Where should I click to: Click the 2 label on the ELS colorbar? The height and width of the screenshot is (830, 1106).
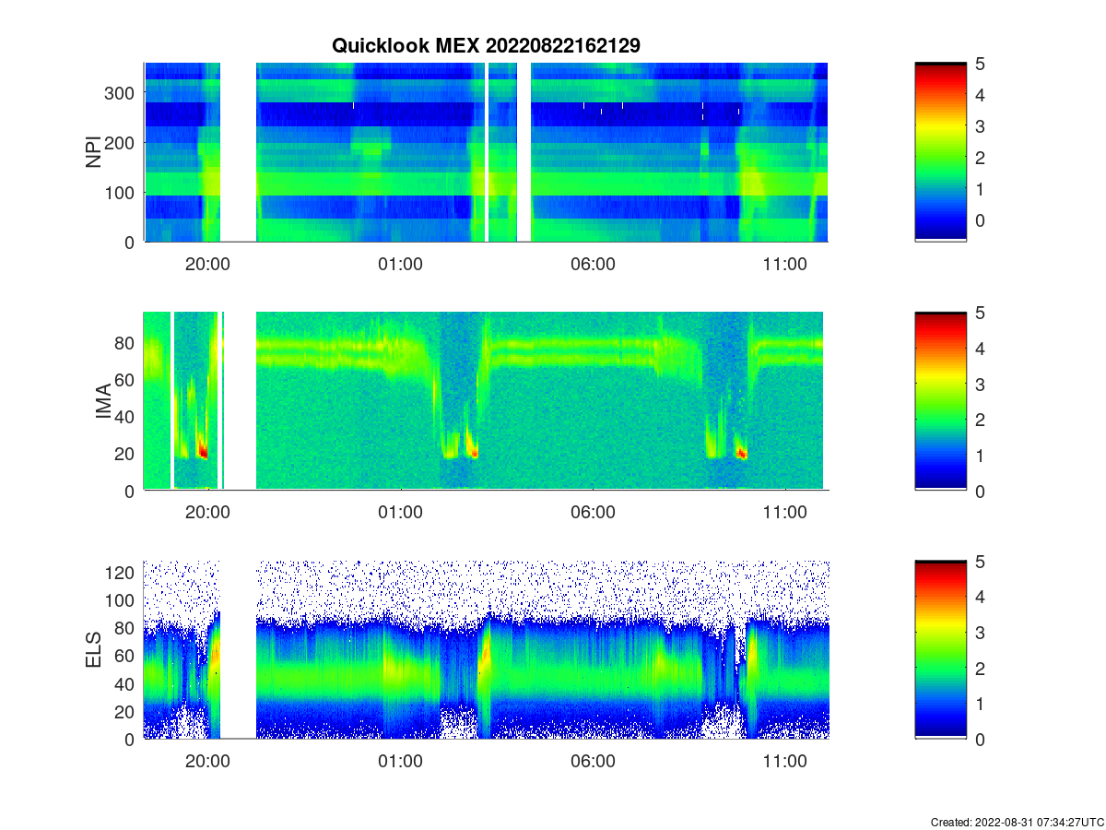982,668
